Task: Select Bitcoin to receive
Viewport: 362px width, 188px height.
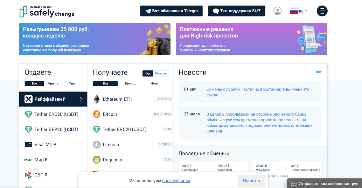Action: point(130,114)
